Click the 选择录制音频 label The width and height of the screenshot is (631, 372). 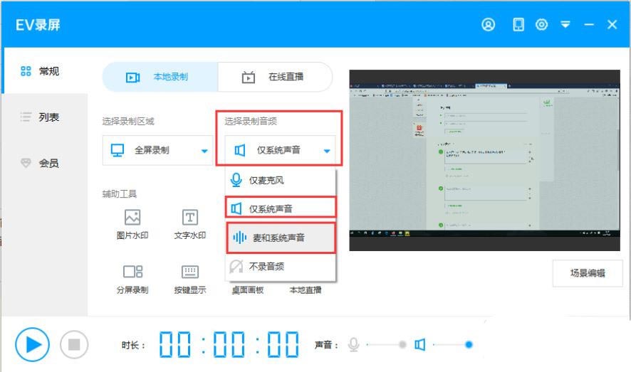point(251,122)
